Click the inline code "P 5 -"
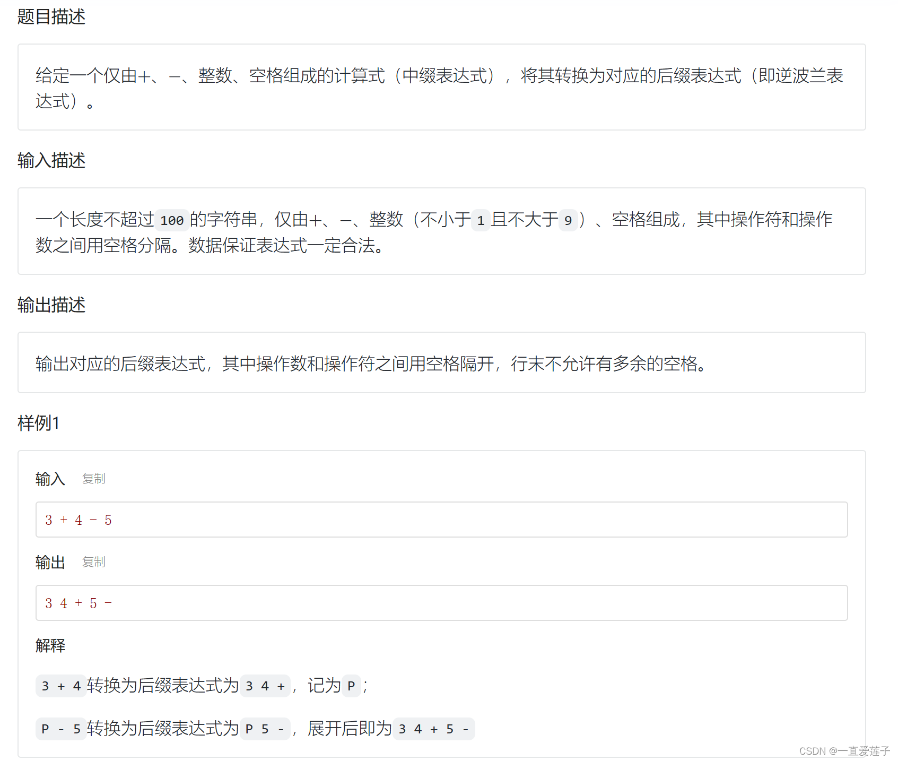Image resolution: width=898 pixels, height=761 pixels. coord(265,729)
